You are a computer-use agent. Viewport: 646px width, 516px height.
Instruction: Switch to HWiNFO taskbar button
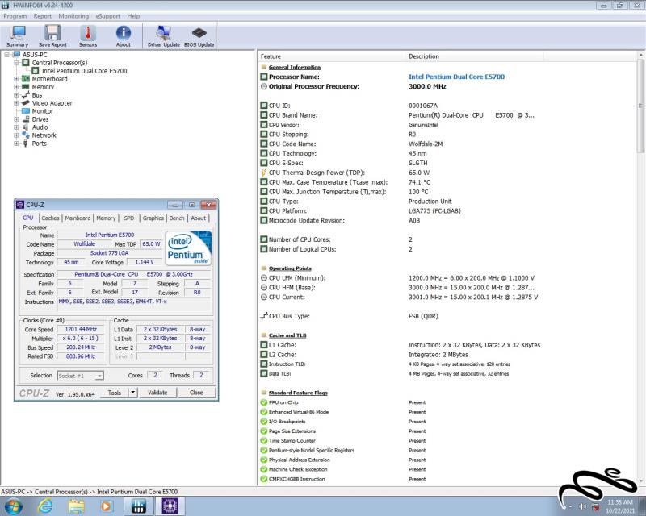coord(138,506)
